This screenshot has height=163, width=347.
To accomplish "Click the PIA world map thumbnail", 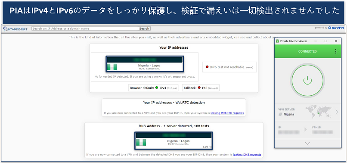I will tap(319, 112).
